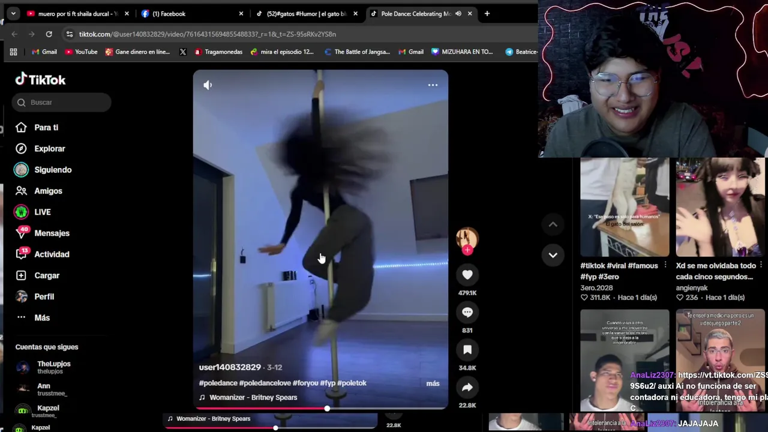Open the Cargar upload page
Image resolution: width=768 pixels, height=432 pixels.
tap(47, 275)
